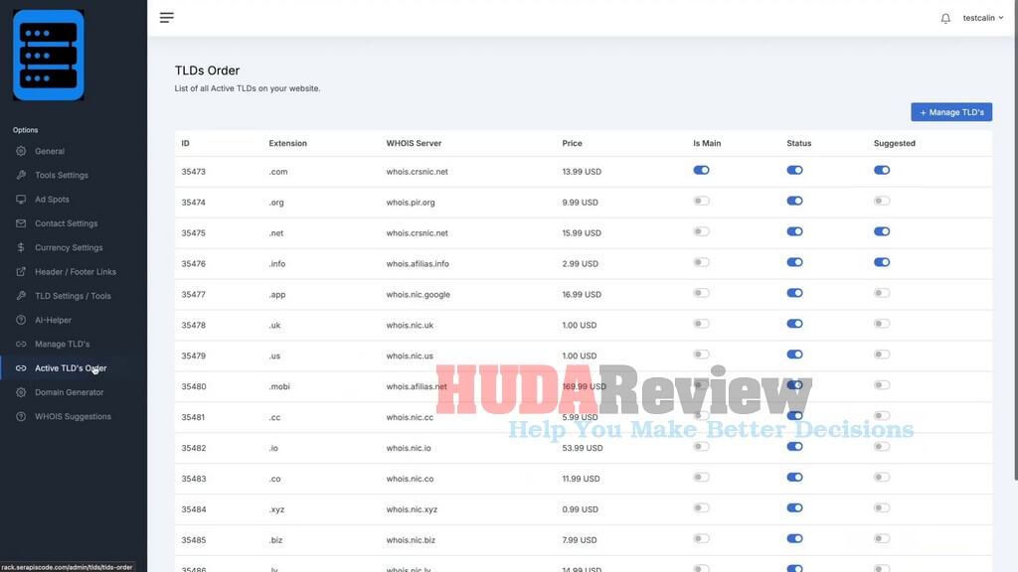Click the Extension column header
The height and width of the screenshot is (572, 1018).
[x=287, y=143]
